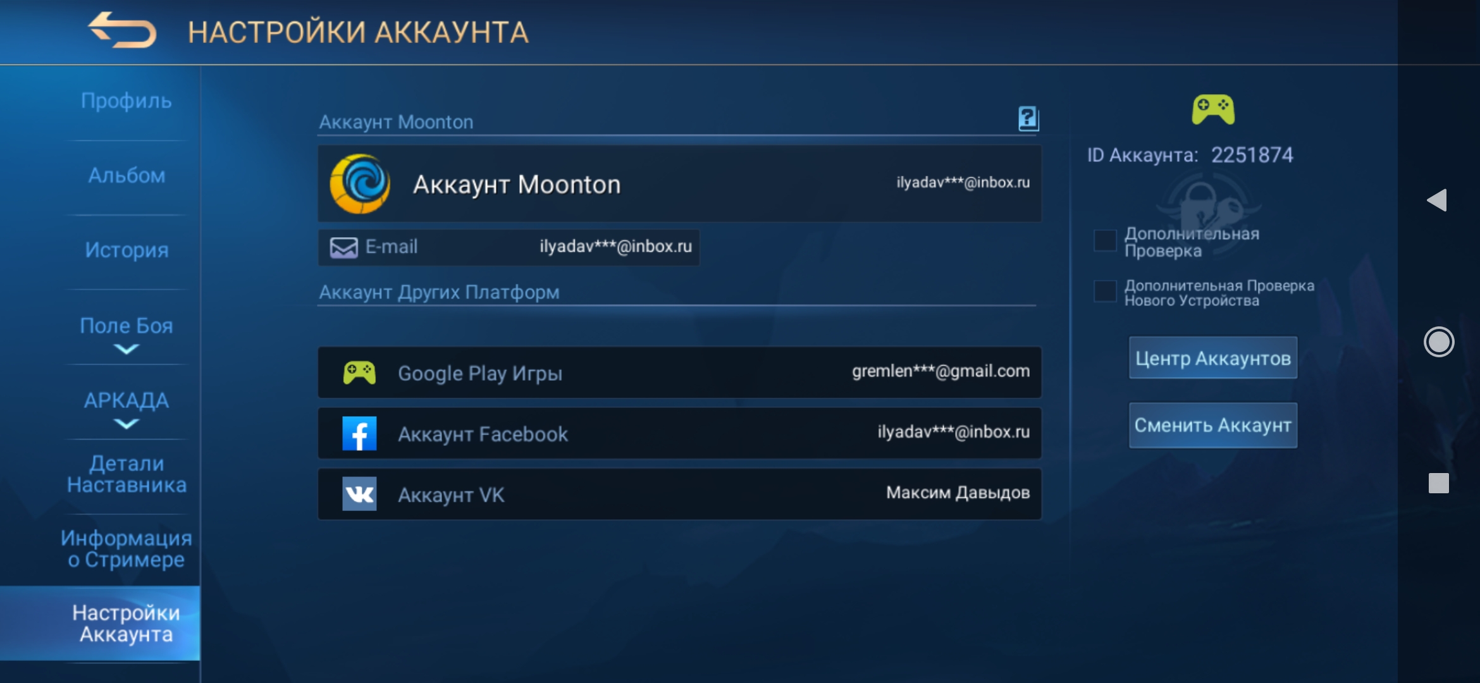The height and width of the screenshot is (683, 1480).
Task: Open the Профиль tab
Action: tap(126, 101)
